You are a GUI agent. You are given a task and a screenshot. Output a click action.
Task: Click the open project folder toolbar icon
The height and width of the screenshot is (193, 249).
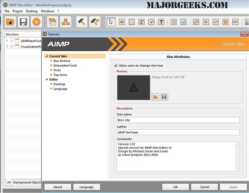tap(11, 22)
